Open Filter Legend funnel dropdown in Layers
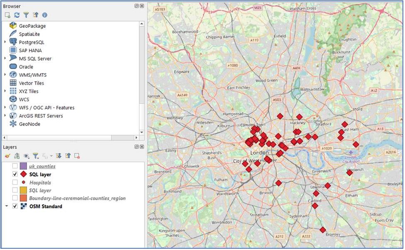 pos(36,156)
